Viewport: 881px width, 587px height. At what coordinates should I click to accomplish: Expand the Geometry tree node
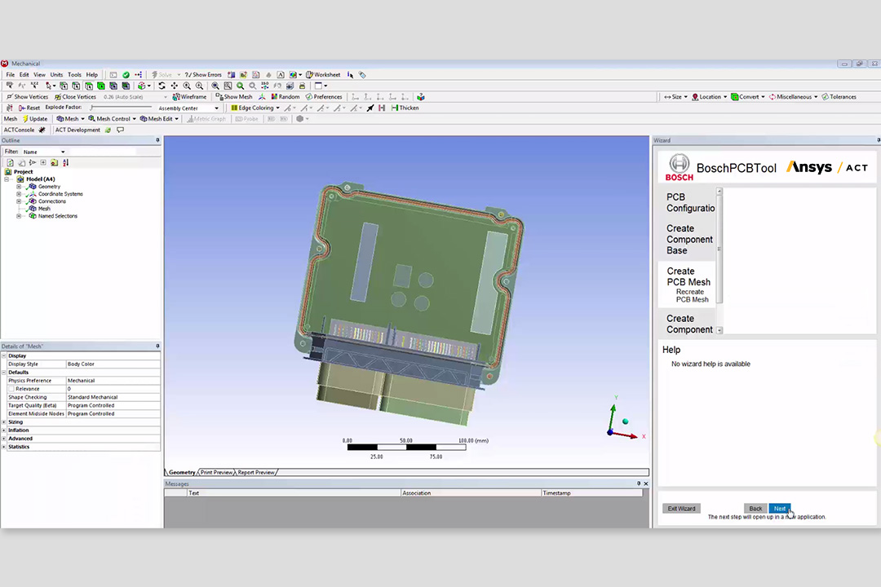[x=19, y=187]
